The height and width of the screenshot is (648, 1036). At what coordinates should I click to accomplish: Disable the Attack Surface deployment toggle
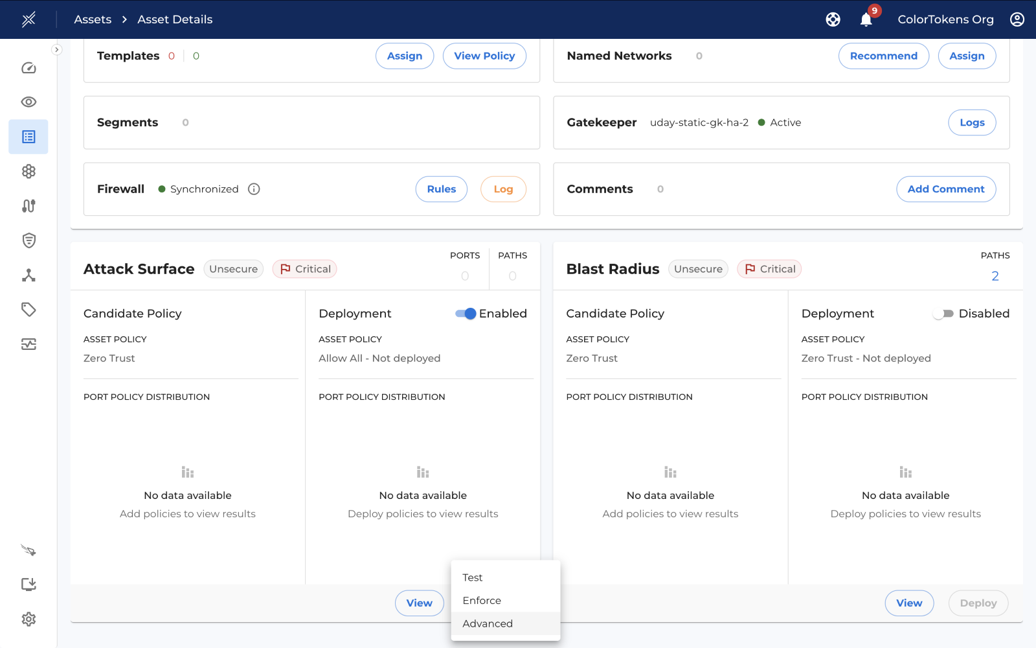point(466,314)
